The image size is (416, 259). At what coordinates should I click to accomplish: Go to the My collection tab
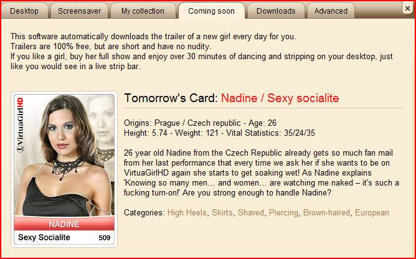coord(143,11)
